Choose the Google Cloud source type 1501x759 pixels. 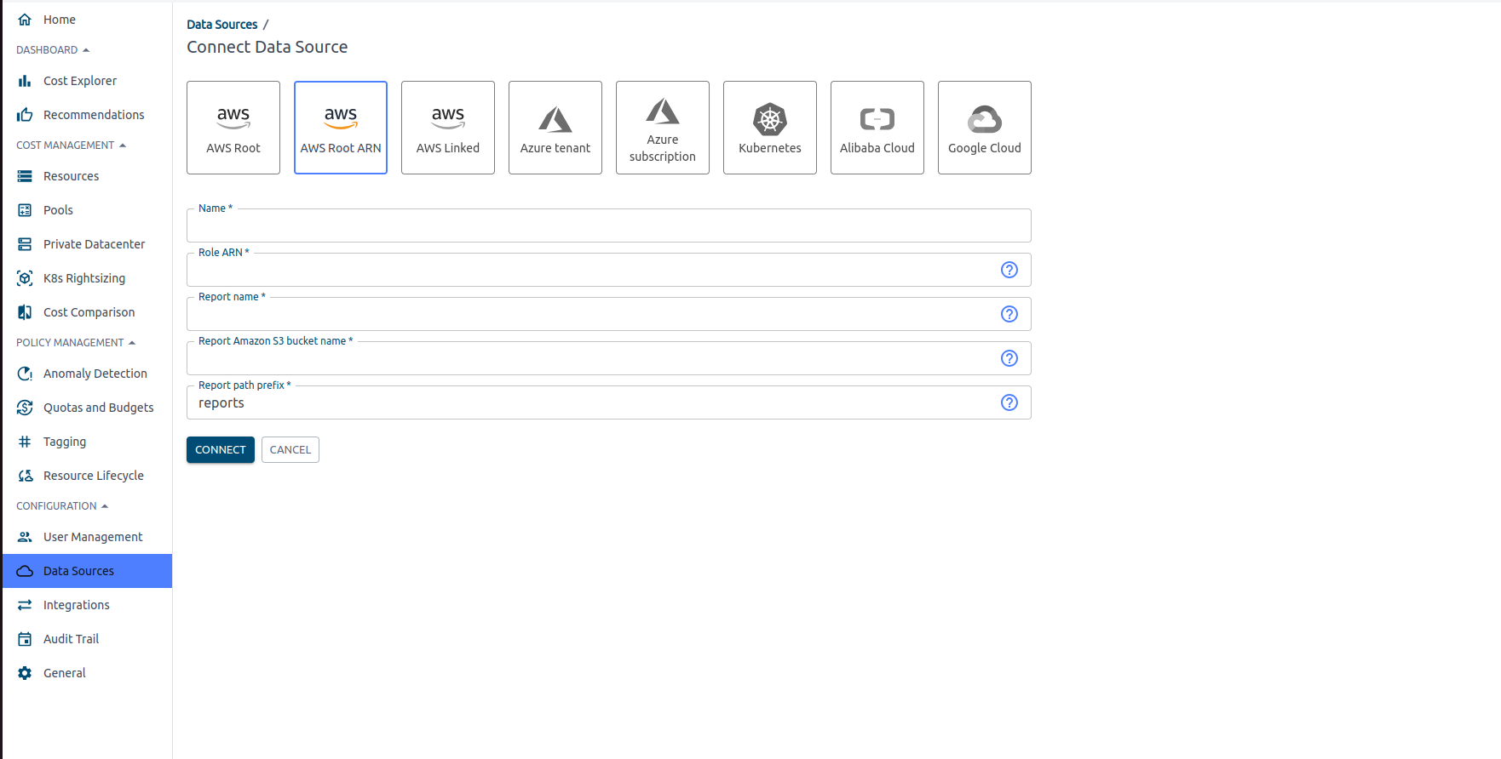click(x=985, y=128)
